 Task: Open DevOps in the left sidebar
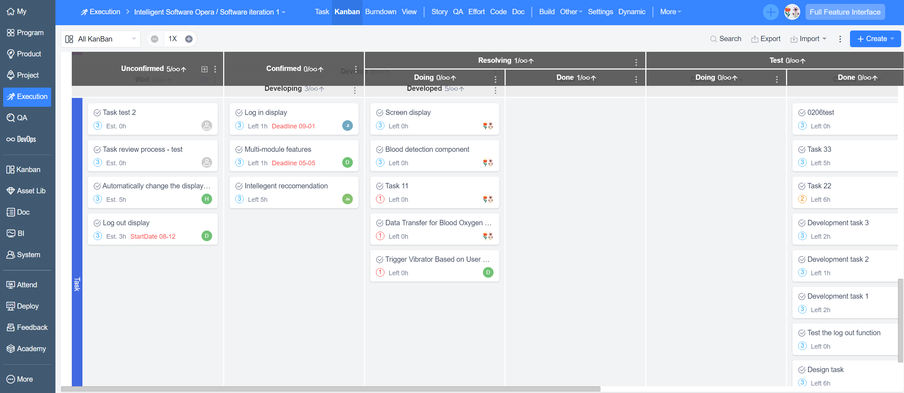(21, 139)
